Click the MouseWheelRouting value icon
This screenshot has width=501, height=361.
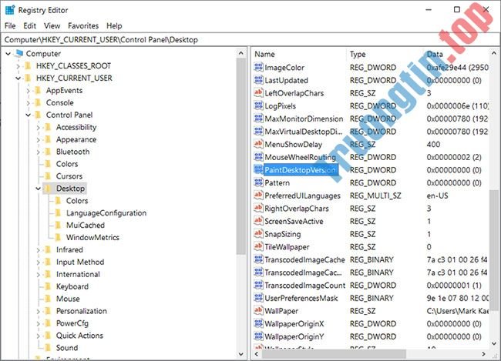coord(258,157)
